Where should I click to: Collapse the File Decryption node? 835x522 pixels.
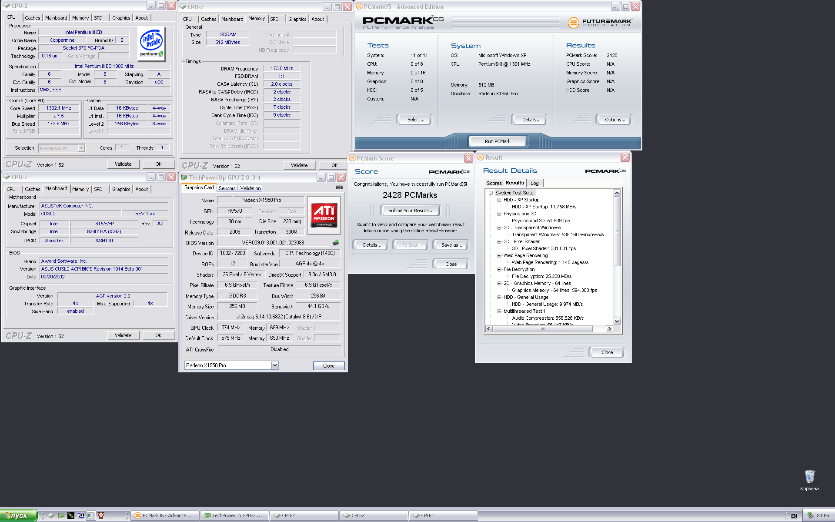point(499,269)
